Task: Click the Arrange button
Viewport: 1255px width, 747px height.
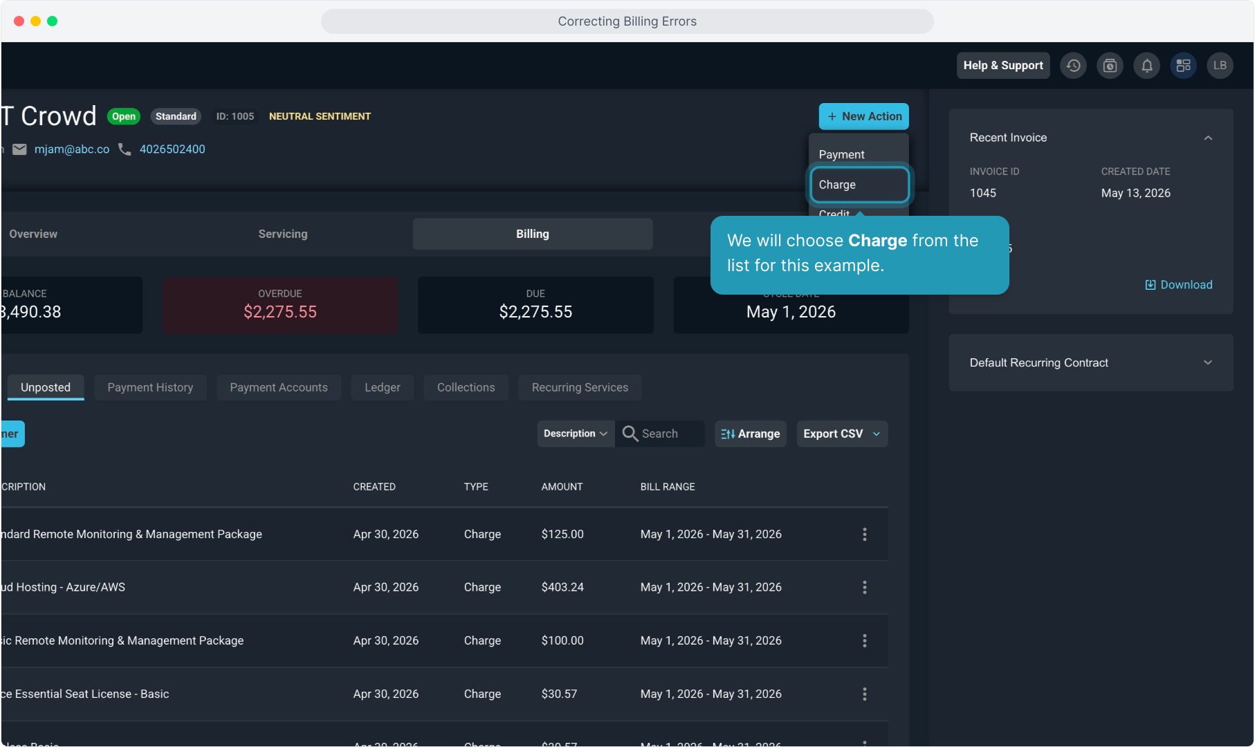Action: (x=751, y=434)
